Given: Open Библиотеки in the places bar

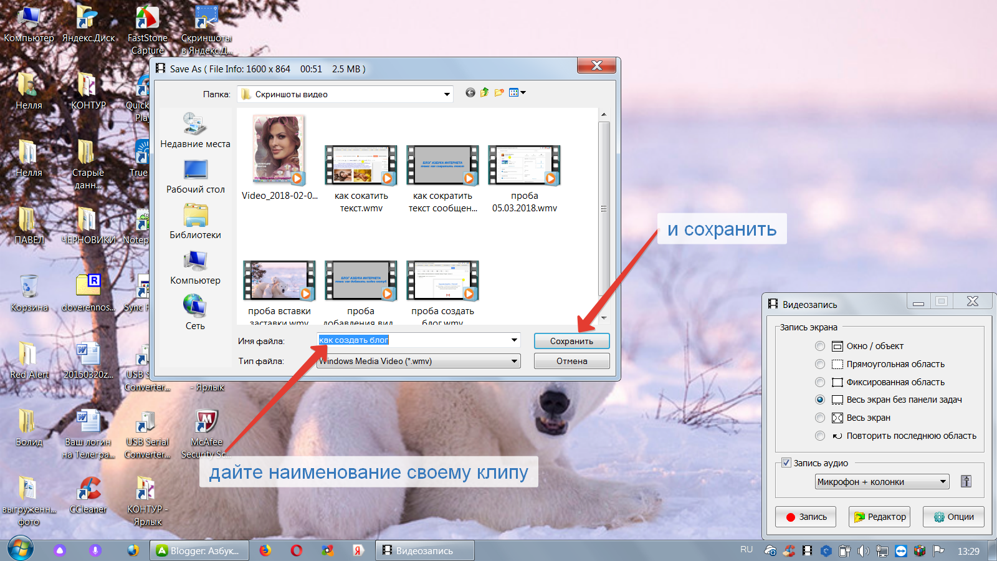Looking at the screenshot, I should click(195, 222).
